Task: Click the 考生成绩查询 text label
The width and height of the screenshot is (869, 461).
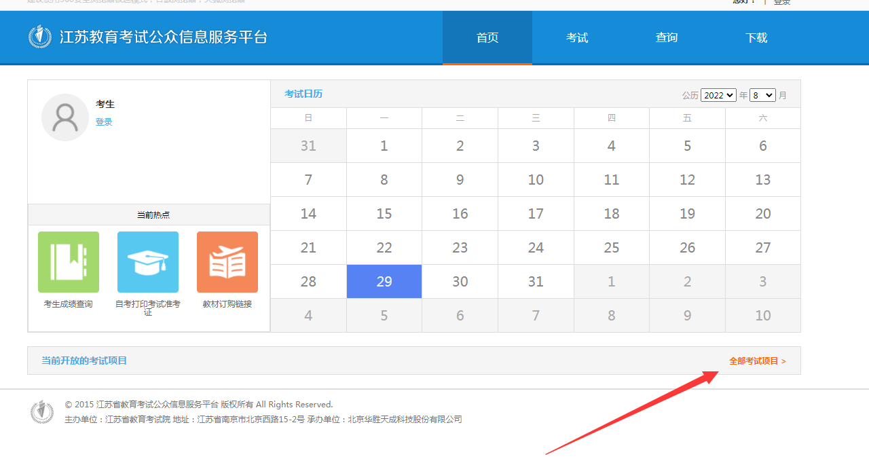Action: tap(69, 304)
